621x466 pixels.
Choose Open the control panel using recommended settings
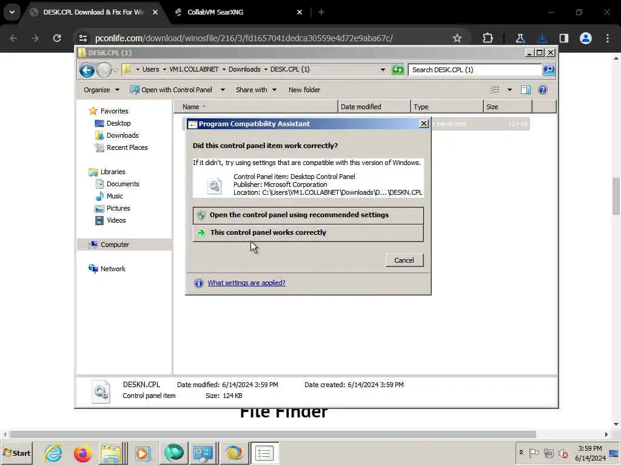(308, 215)
